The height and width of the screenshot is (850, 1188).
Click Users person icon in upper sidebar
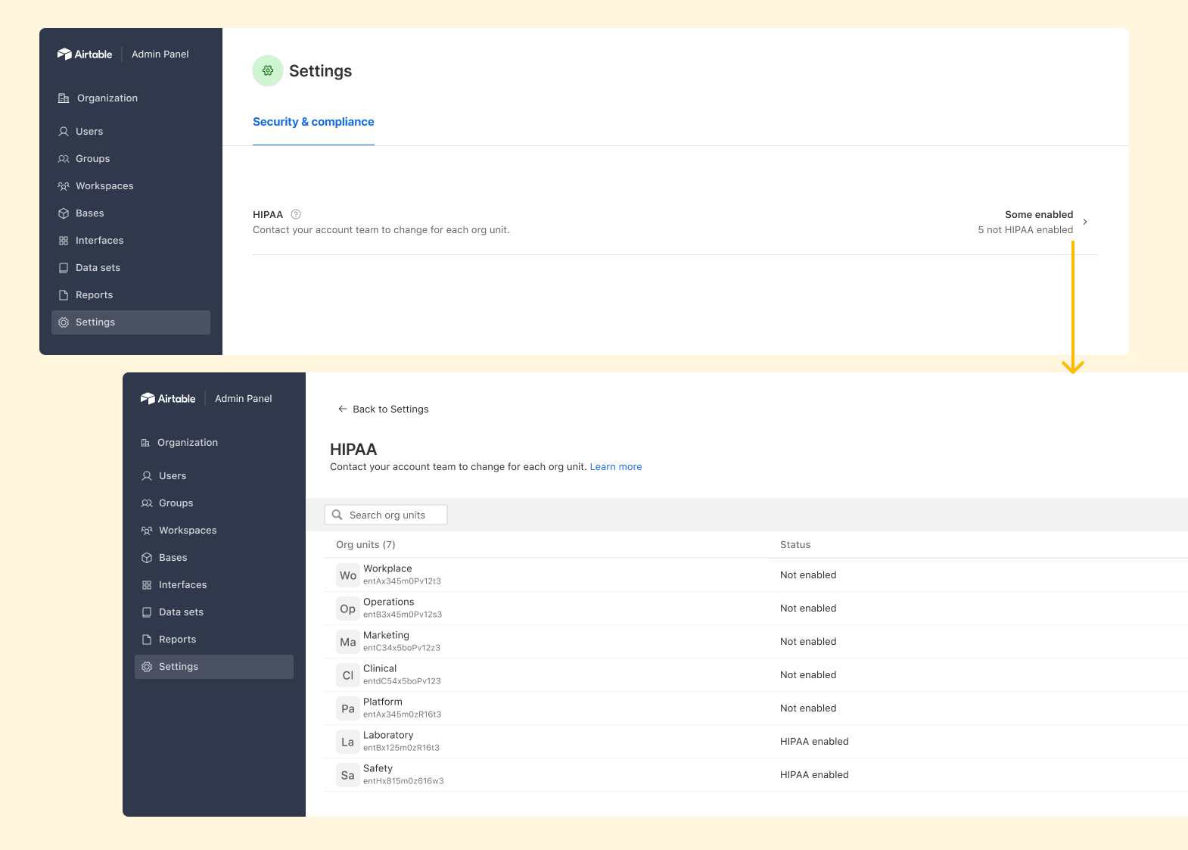tap(64, 132)
